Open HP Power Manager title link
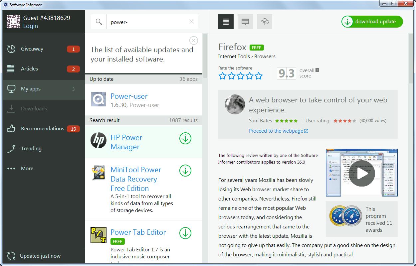The width and height of the screenshot is (416, 266). click(x=126, y=142)
